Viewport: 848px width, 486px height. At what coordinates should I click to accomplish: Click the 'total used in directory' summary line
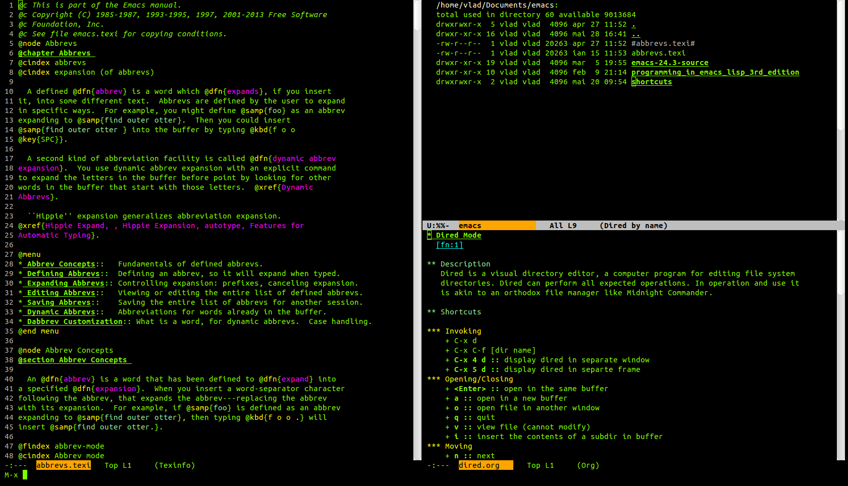tap(536, 15)
